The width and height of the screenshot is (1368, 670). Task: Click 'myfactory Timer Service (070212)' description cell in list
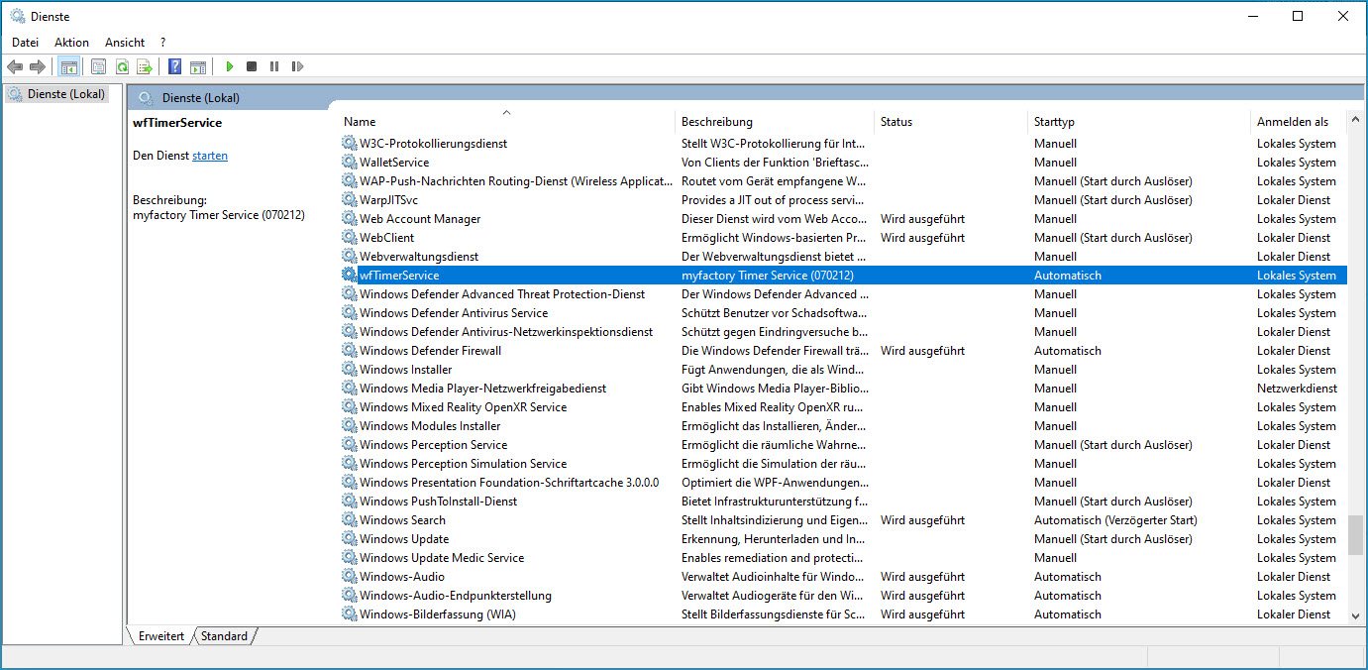tap(768, 276)
